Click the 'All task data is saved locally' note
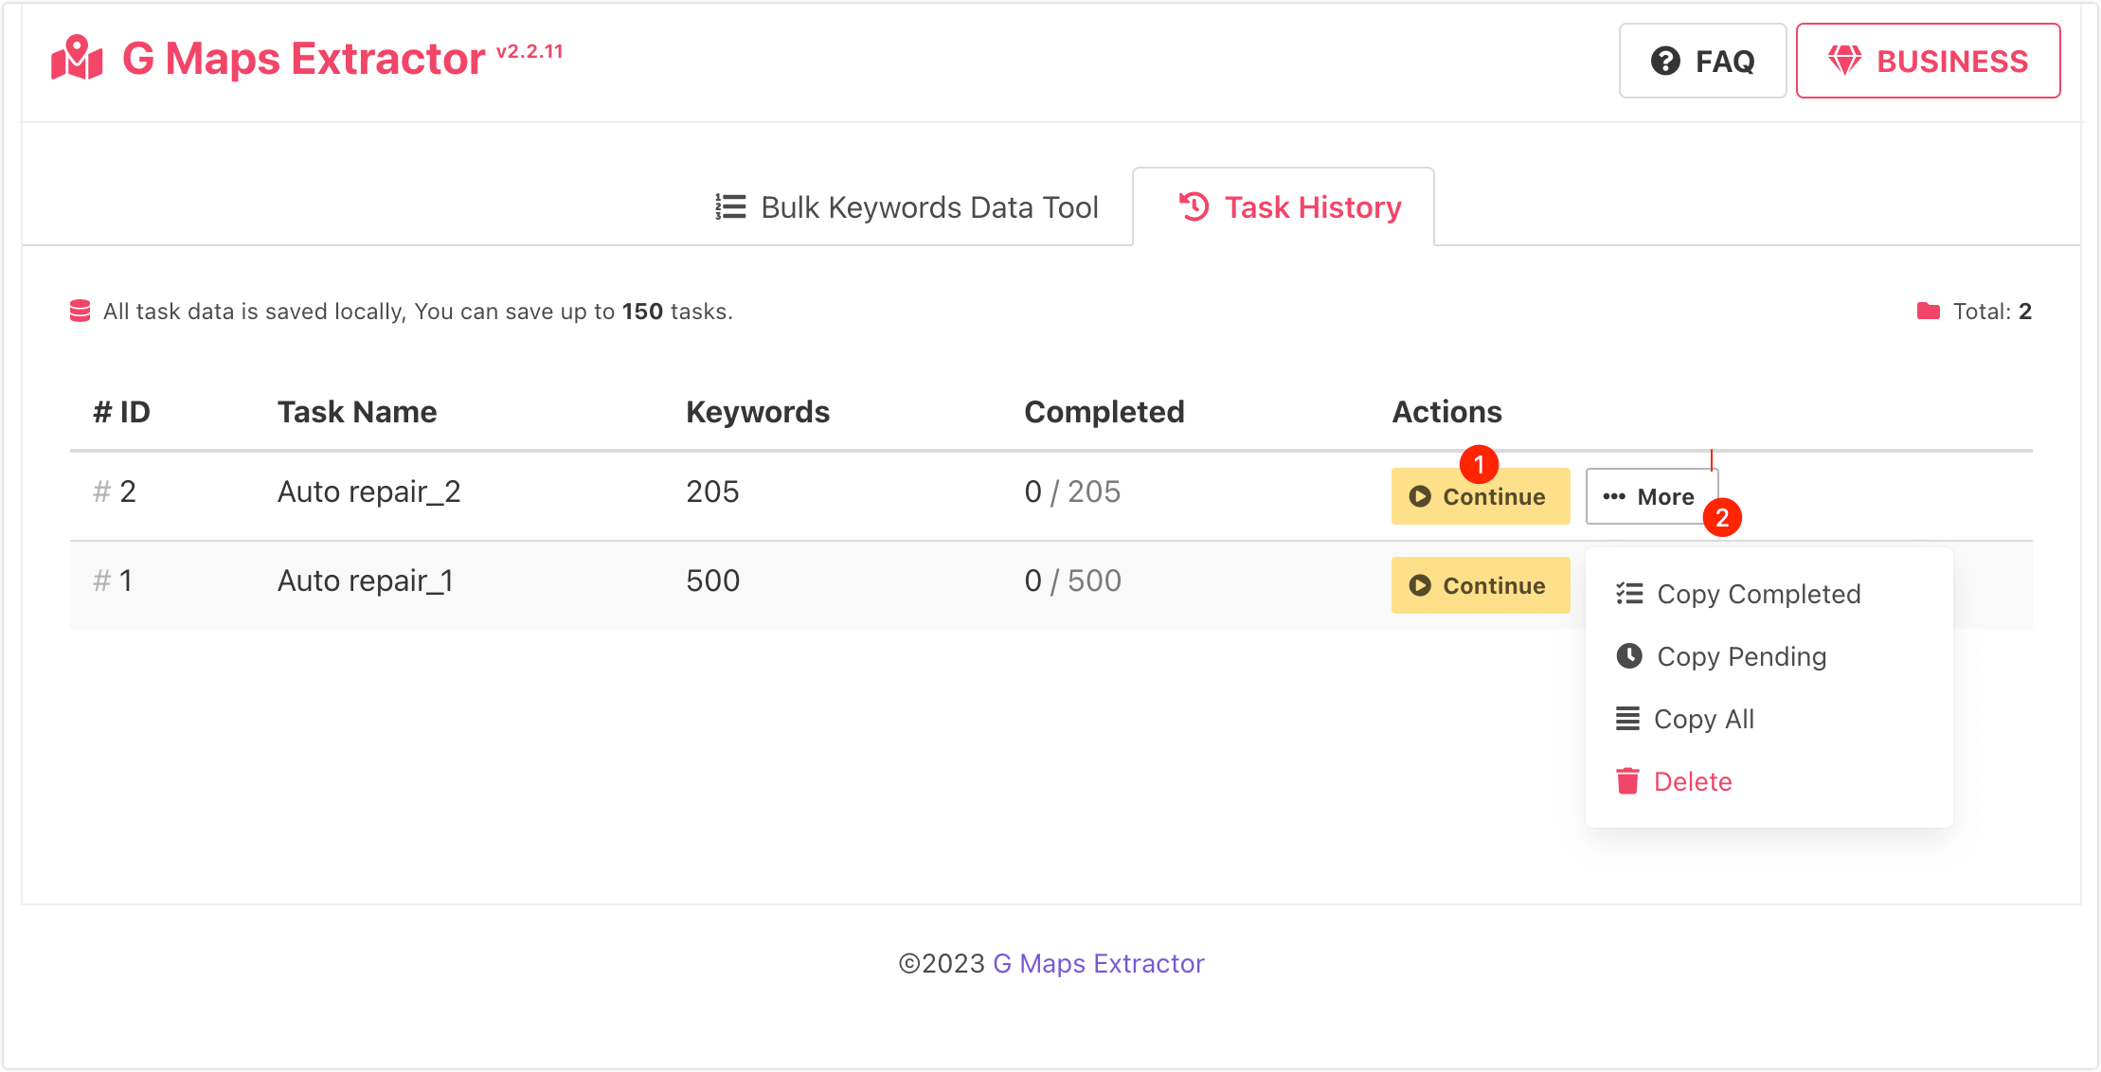 point(418,312)
